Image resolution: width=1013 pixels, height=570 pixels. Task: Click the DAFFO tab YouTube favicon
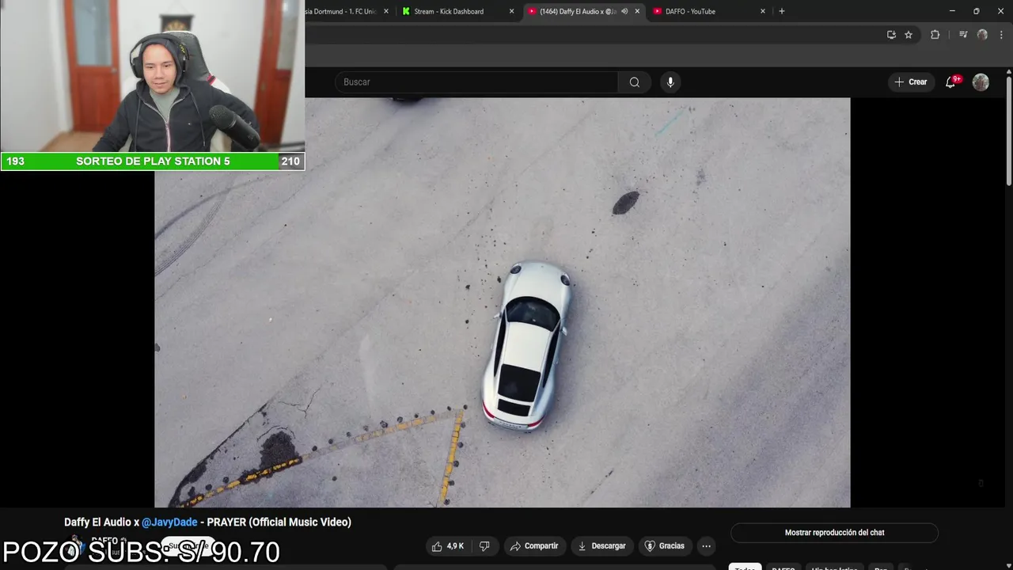(x=658, y=11)
